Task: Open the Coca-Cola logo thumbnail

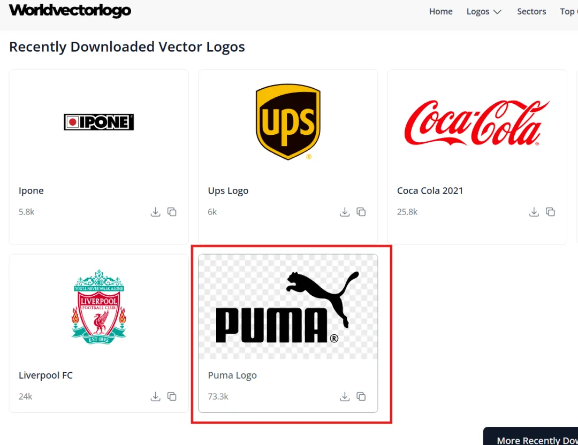Action: (477, 122)
